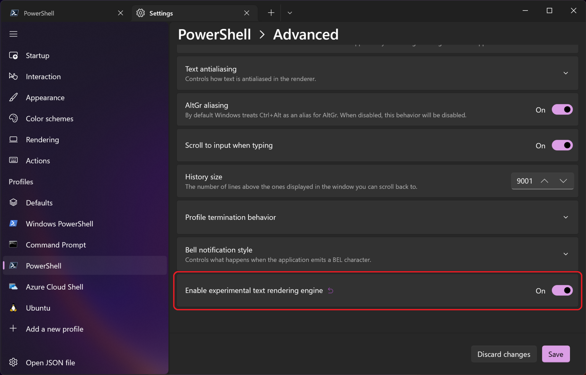Increase the History size value
Viewport: 586px width, 375px height.
(545, 181)
